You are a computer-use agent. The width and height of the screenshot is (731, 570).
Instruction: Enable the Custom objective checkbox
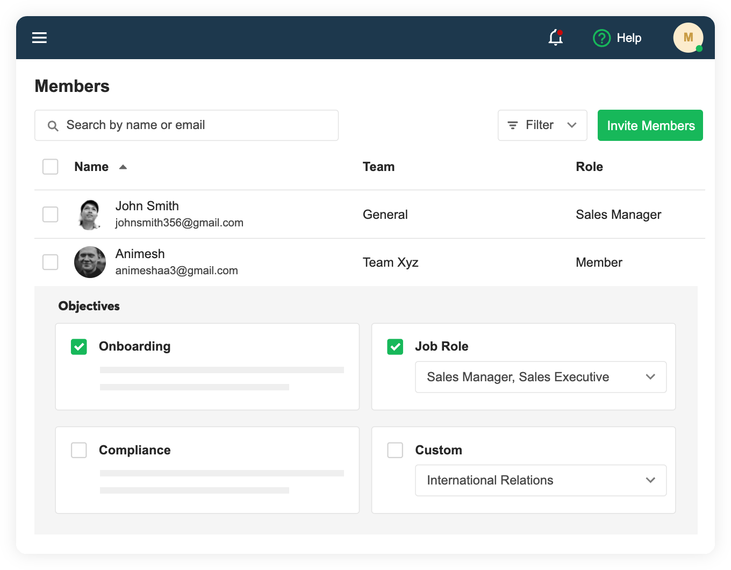[395, 450]
